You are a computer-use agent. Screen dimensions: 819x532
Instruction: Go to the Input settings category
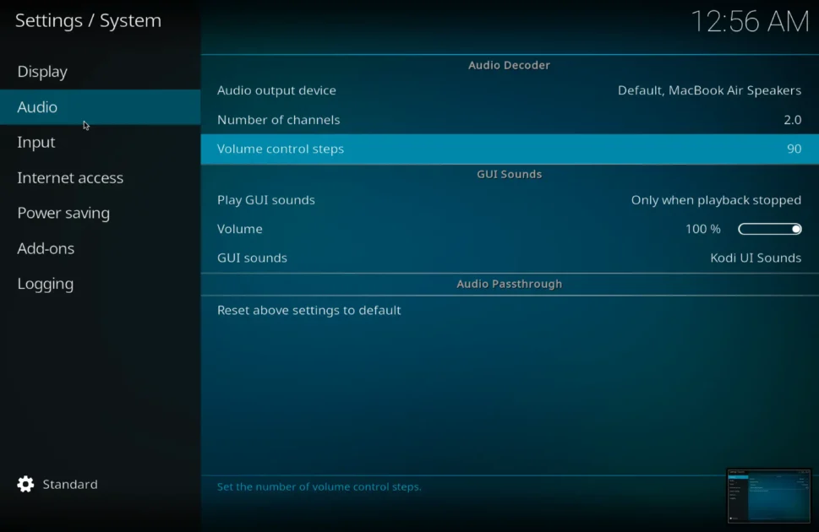pyautogui.click(x=36, y=143)
